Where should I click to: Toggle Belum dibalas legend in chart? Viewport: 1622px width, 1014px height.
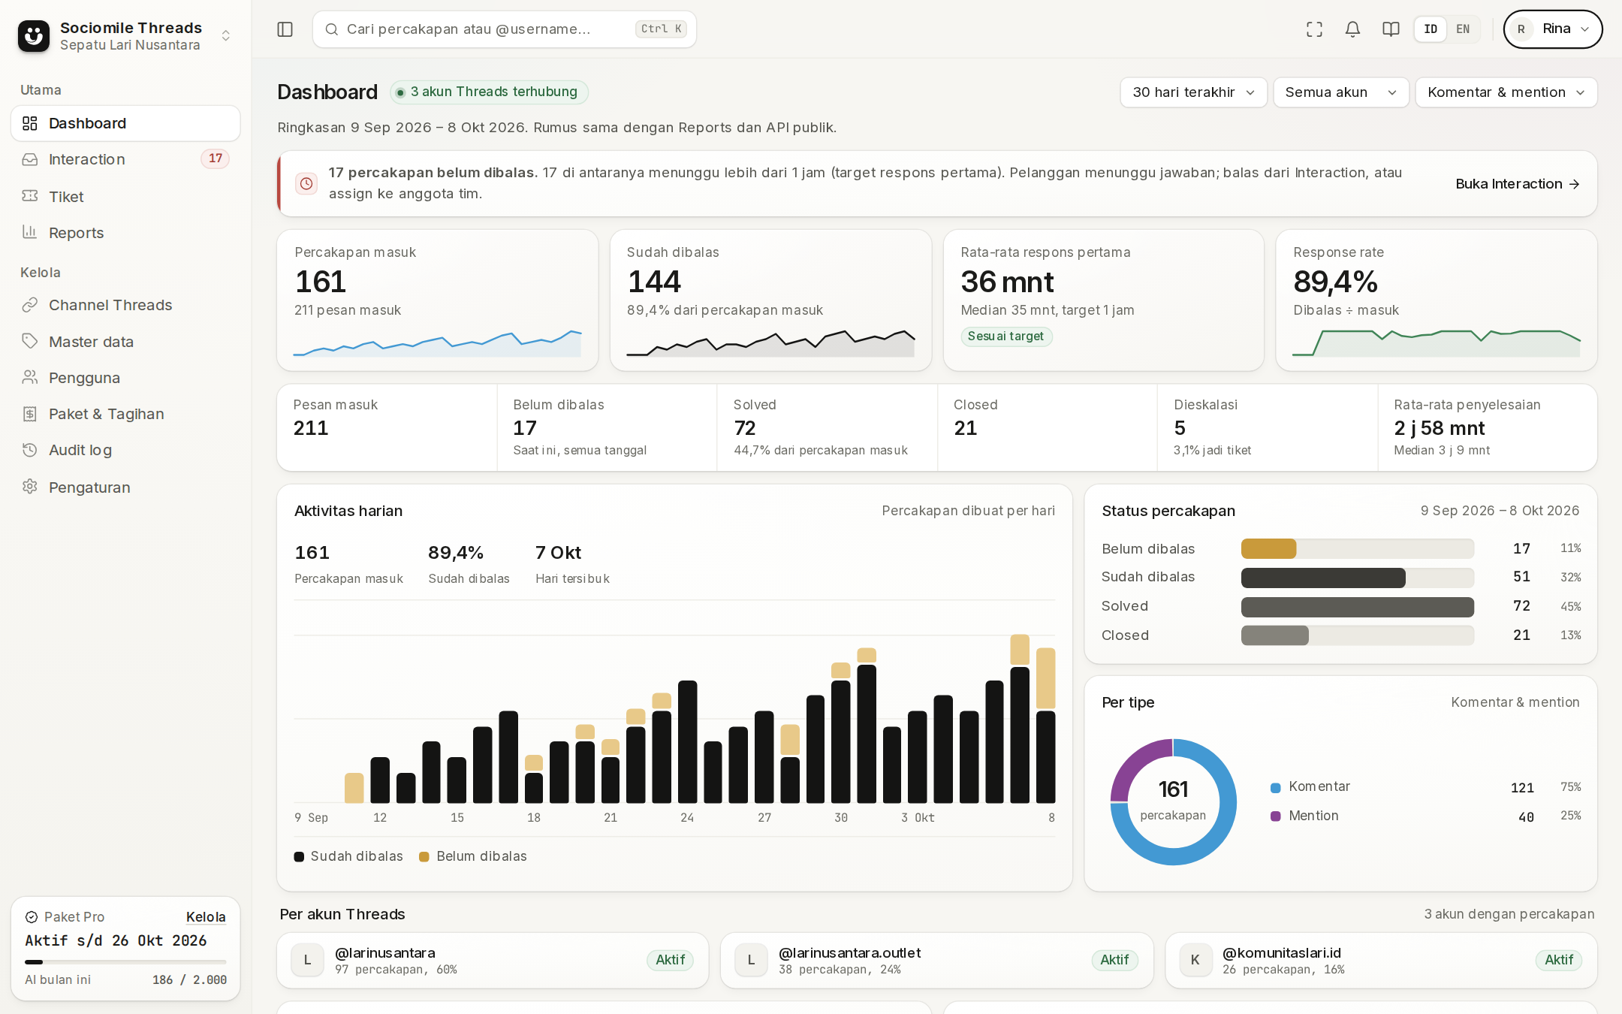coord(473,856)
